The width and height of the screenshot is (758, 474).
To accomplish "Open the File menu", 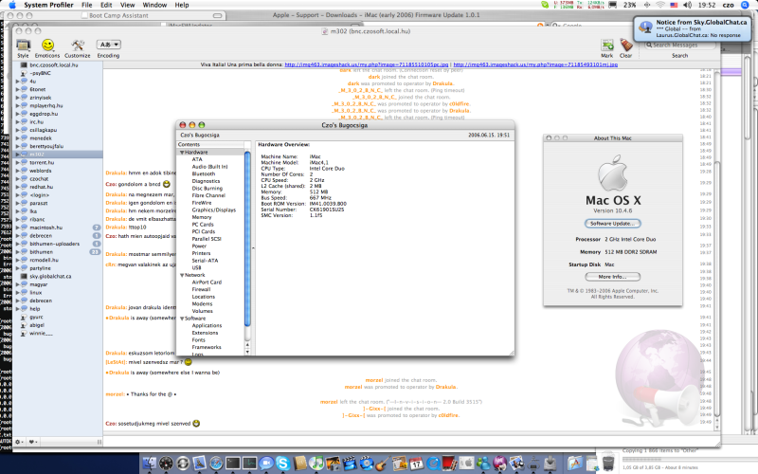I will pos(86,5).
